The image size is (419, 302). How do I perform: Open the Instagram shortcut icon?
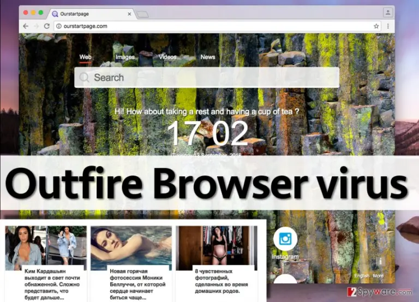285,239
